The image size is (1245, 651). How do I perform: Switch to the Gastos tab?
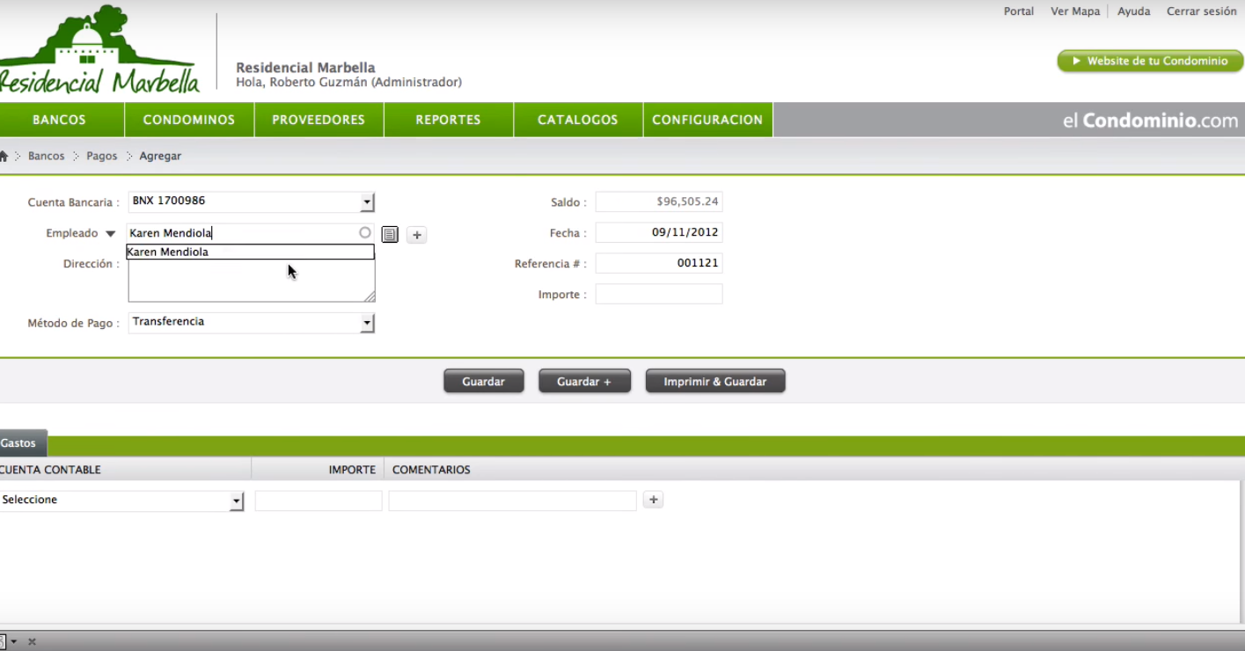tap(21, 443)
